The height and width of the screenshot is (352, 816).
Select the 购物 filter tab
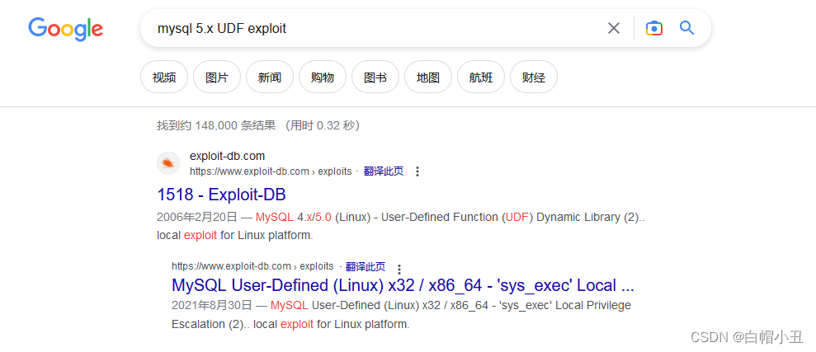(x=322, y=77)
